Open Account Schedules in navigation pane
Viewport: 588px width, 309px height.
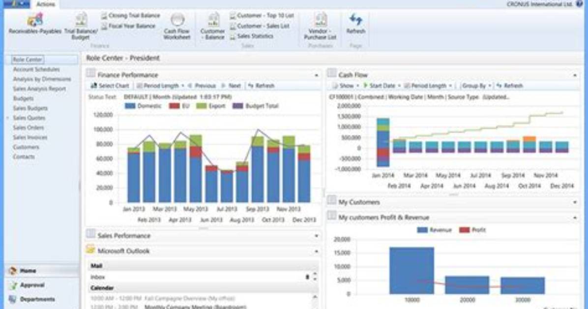click(x=36, y=69)
